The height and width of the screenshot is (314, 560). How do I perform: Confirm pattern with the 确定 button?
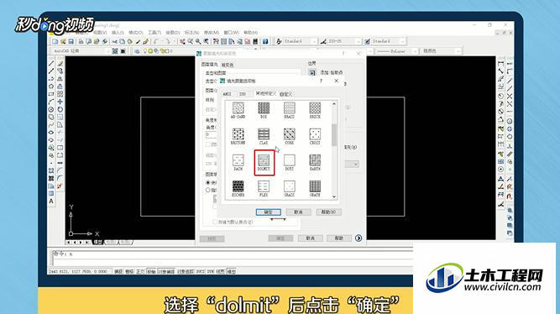click(268, 212)
